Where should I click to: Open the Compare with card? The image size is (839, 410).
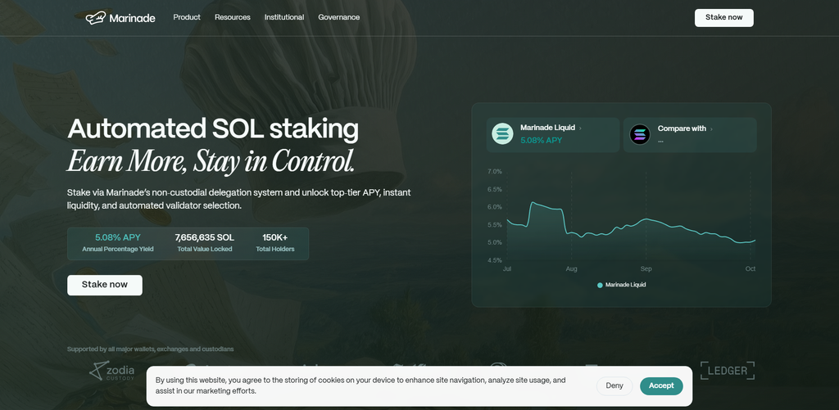click(690, 135)
